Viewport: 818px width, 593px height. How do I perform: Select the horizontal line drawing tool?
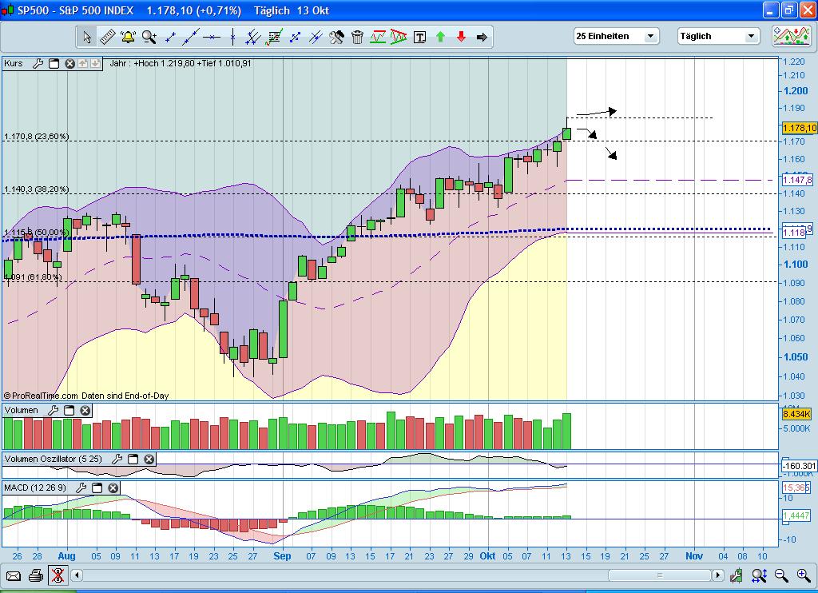click(212, 37)
